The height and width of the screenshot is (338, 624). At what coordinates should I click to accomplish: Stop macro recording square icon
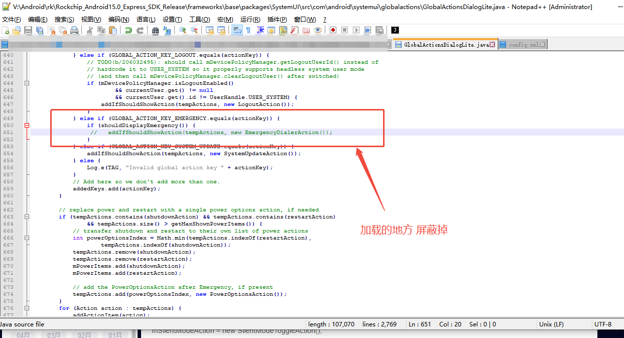345,30
